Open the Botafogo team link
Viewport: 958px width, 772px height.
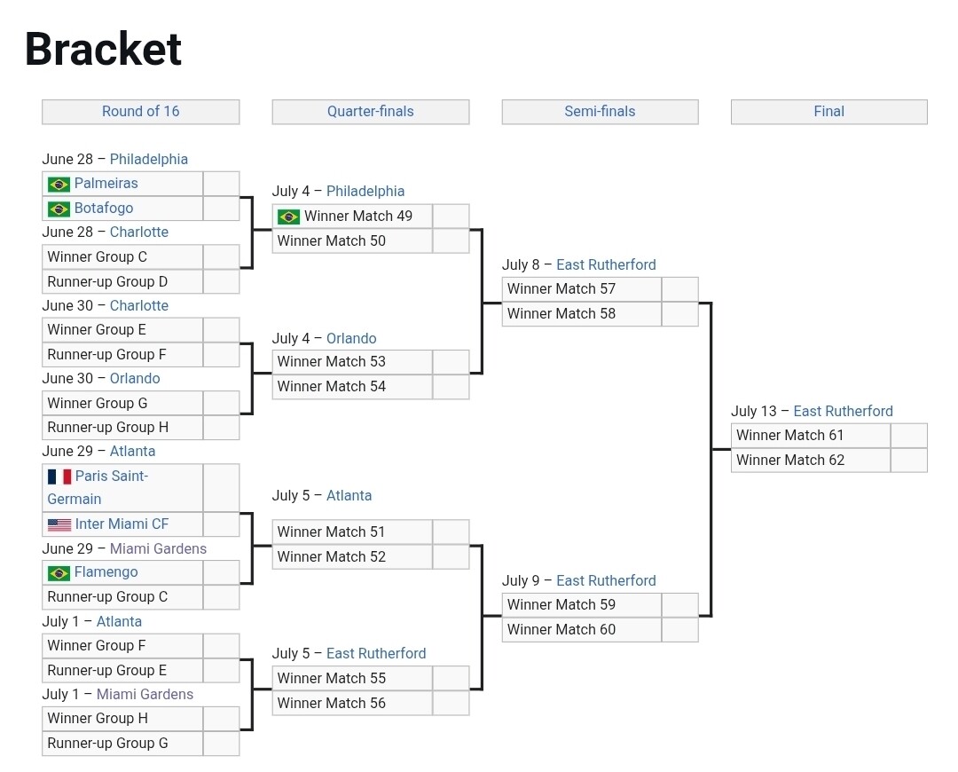(x=104, y=209)
